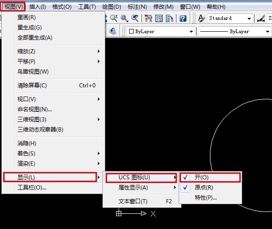Click the Zoom Window toolbar icon
272x229 pixels.
click(125, 18)
